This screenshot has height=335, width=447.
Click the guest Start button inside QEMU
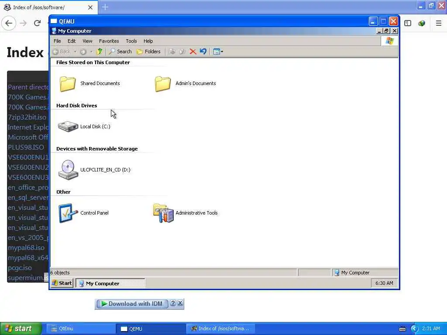click(x=62, y=283)
